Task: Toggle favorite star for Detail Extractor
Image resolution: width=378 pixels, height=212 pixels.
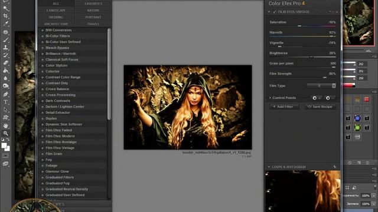Action: click(x=43, y=112)
